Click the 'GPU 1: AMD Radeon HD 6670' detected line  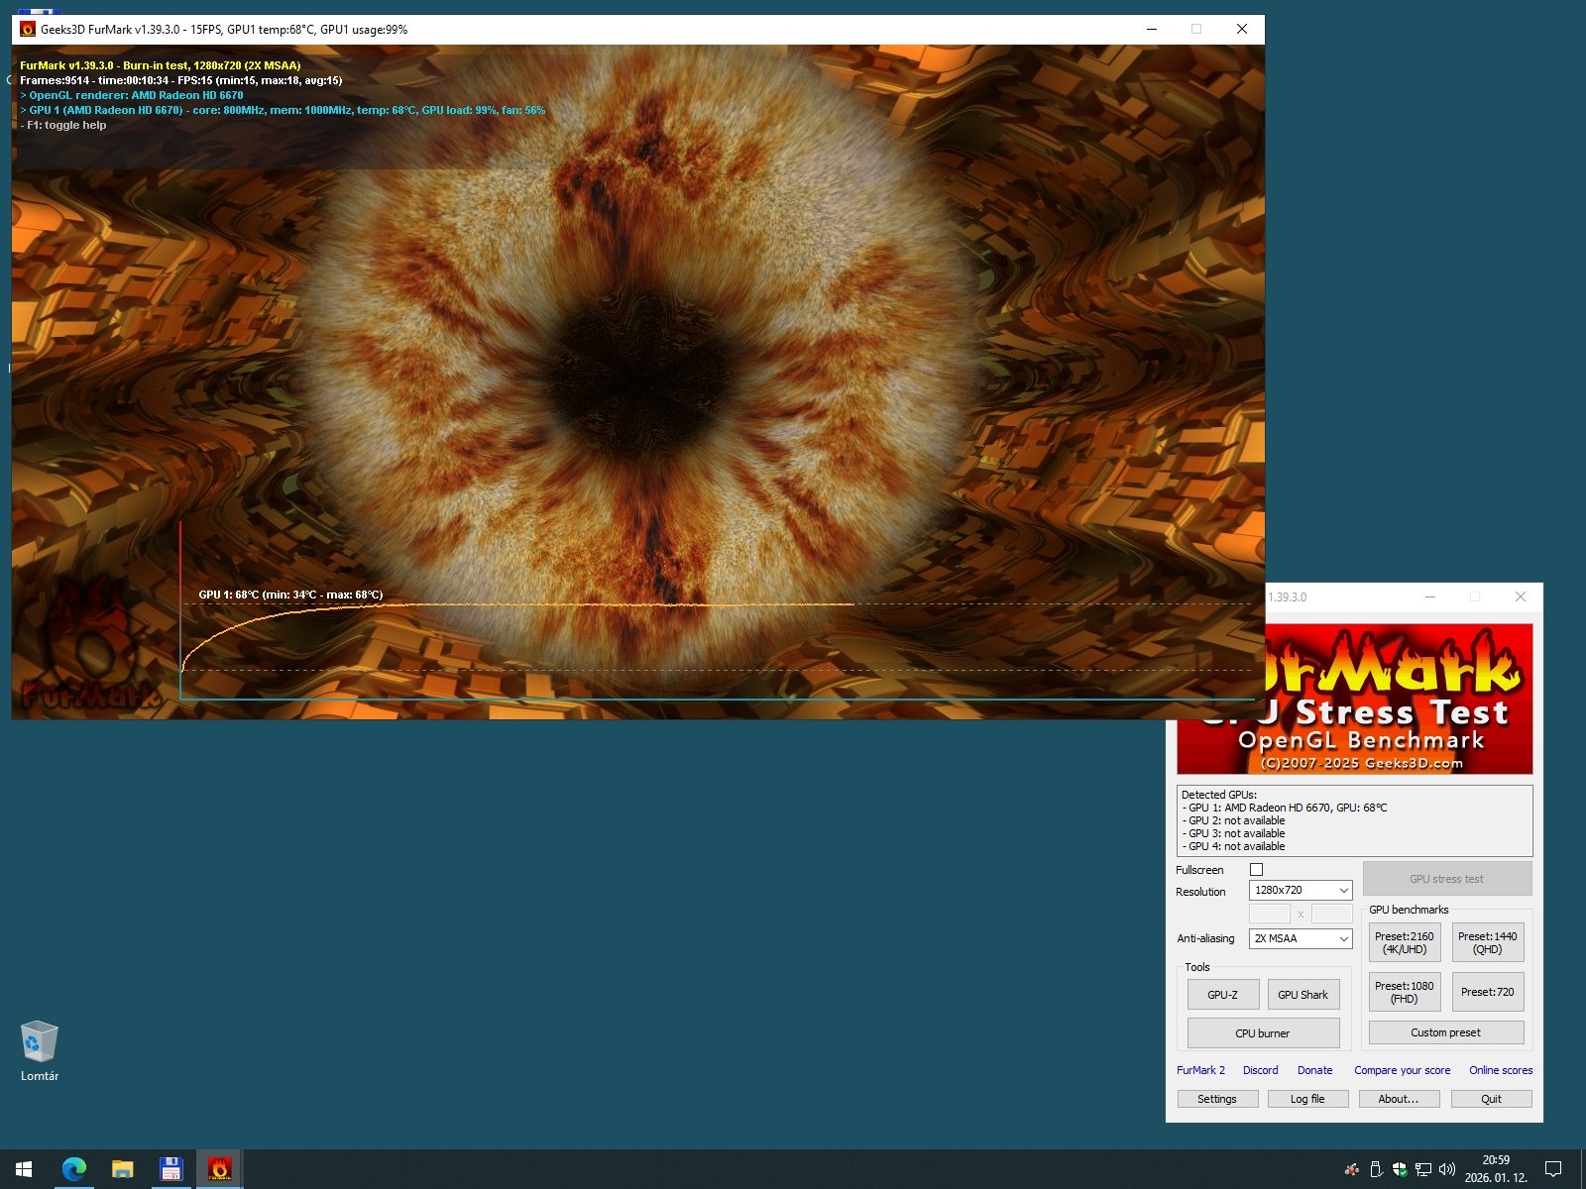click(1285, 808)
